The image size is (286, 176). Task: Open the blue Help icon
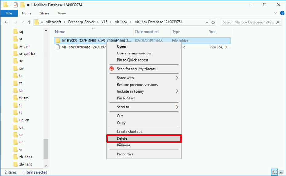282,13
